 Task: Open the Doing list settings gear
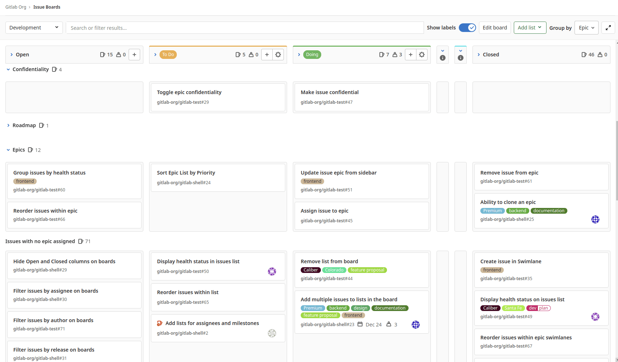(422, 55)
